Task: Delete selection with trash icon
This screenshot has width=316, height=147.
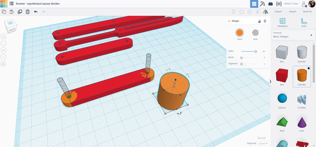Action: click(27, 12)
